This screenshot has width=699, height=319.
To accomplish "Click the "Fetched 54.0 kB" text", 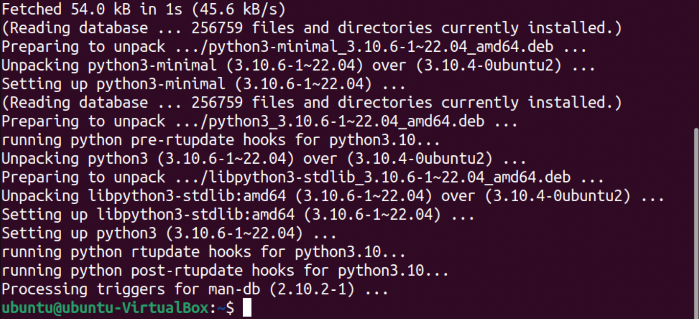I will (x=66, y=9).
